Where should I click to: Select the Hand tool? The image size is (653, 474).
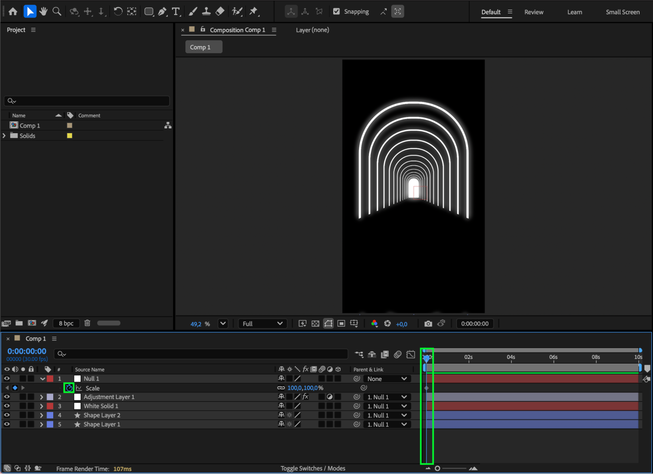(x=43, y=12)
